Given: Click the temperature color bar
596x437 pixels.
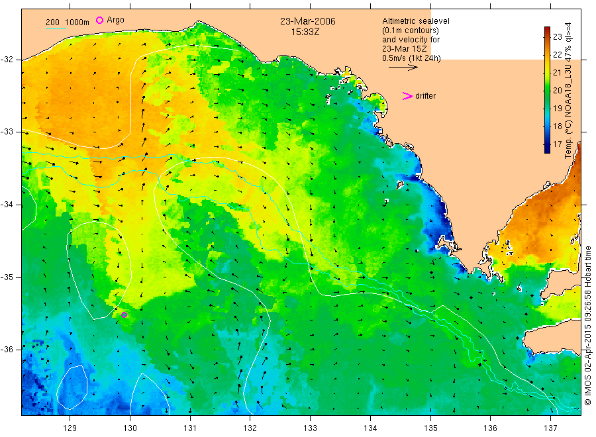Looking at the screenshot, I should (547, 90).
